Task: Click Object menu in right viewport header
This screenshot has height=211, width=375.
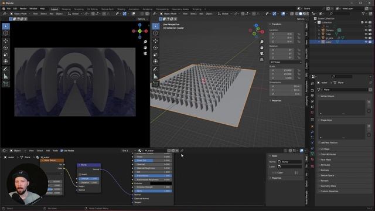Action: 209,14
